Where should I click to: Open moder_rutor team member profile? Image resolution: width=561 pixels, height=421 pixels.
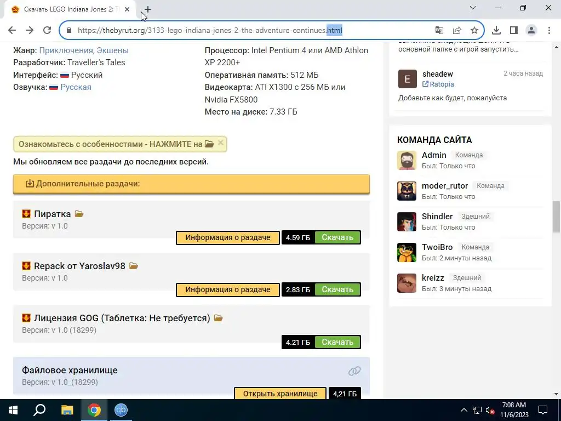[x=445, y=186]
